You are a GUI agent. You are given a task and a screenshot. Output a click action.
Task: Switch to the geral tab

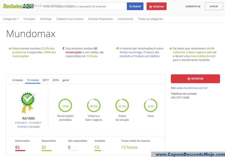[x=66, y=80]
